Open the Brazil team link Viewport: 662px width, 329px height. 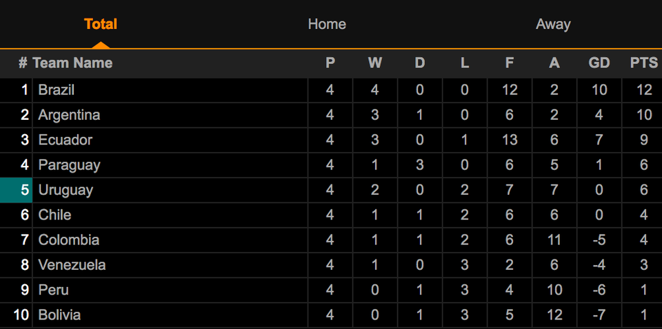tap(56, 89)
